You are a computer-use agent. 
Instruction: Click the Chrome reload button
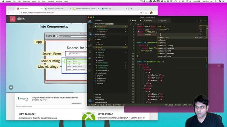[16, 13]
